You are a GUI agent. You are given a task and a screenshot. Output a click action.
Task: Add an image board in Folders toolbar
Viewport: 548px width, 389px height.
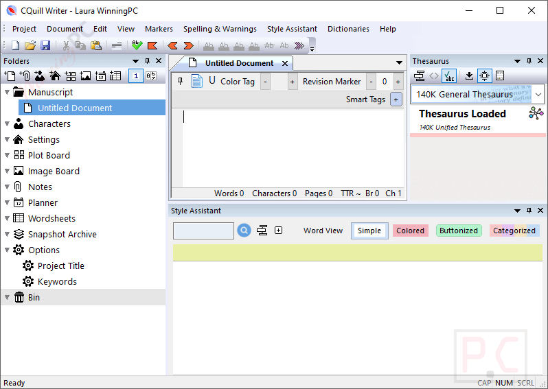[x=85, y=75]
